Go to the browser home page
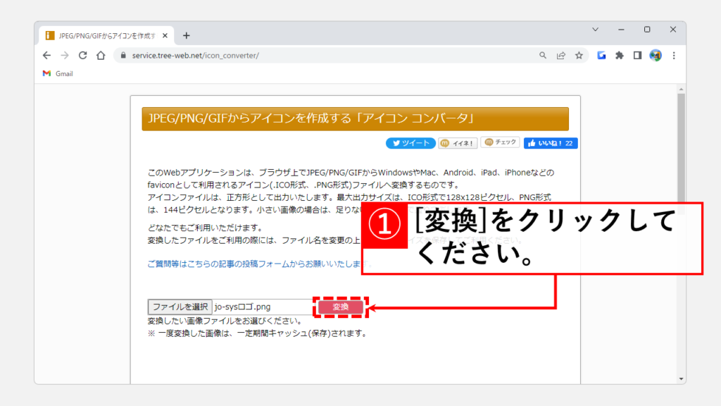The width and height of the screenshot is (721, 406). 101,55
